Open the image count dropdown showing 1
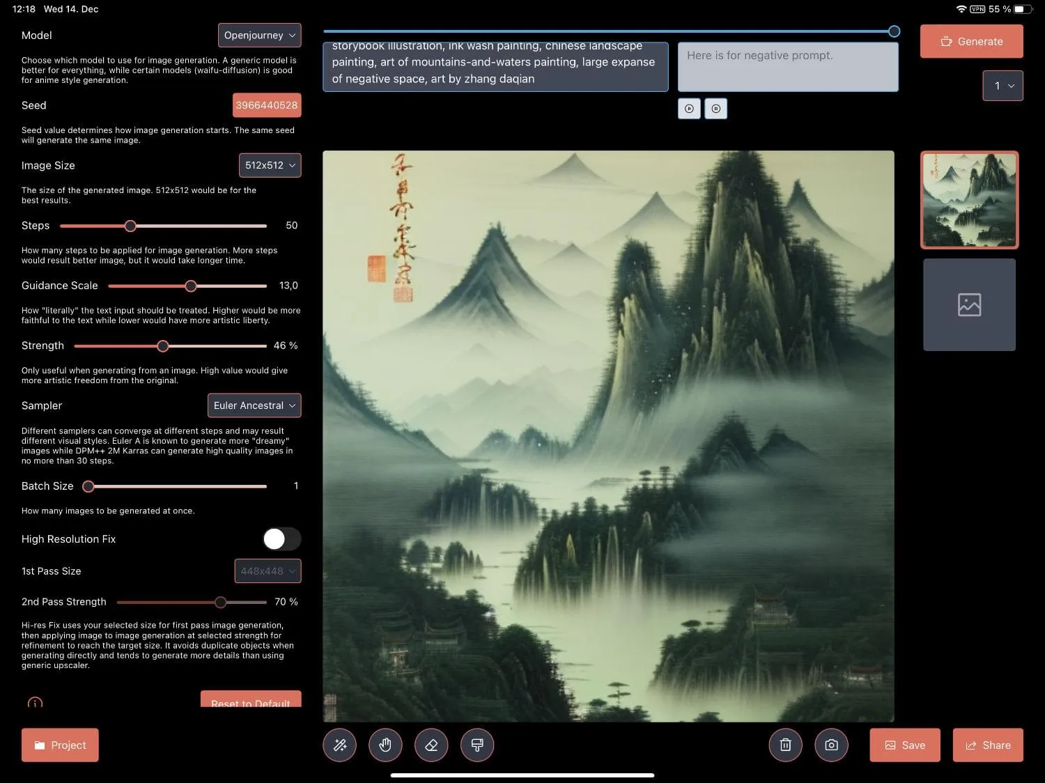The height and width of the screenshot is (783, 1045). pos(1003,86)
